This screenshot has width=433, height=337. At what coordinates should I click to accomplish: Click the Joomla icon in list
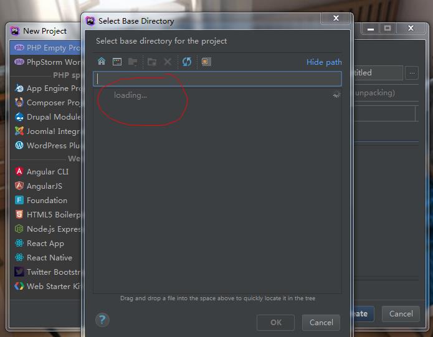click(x=19, y=131)
